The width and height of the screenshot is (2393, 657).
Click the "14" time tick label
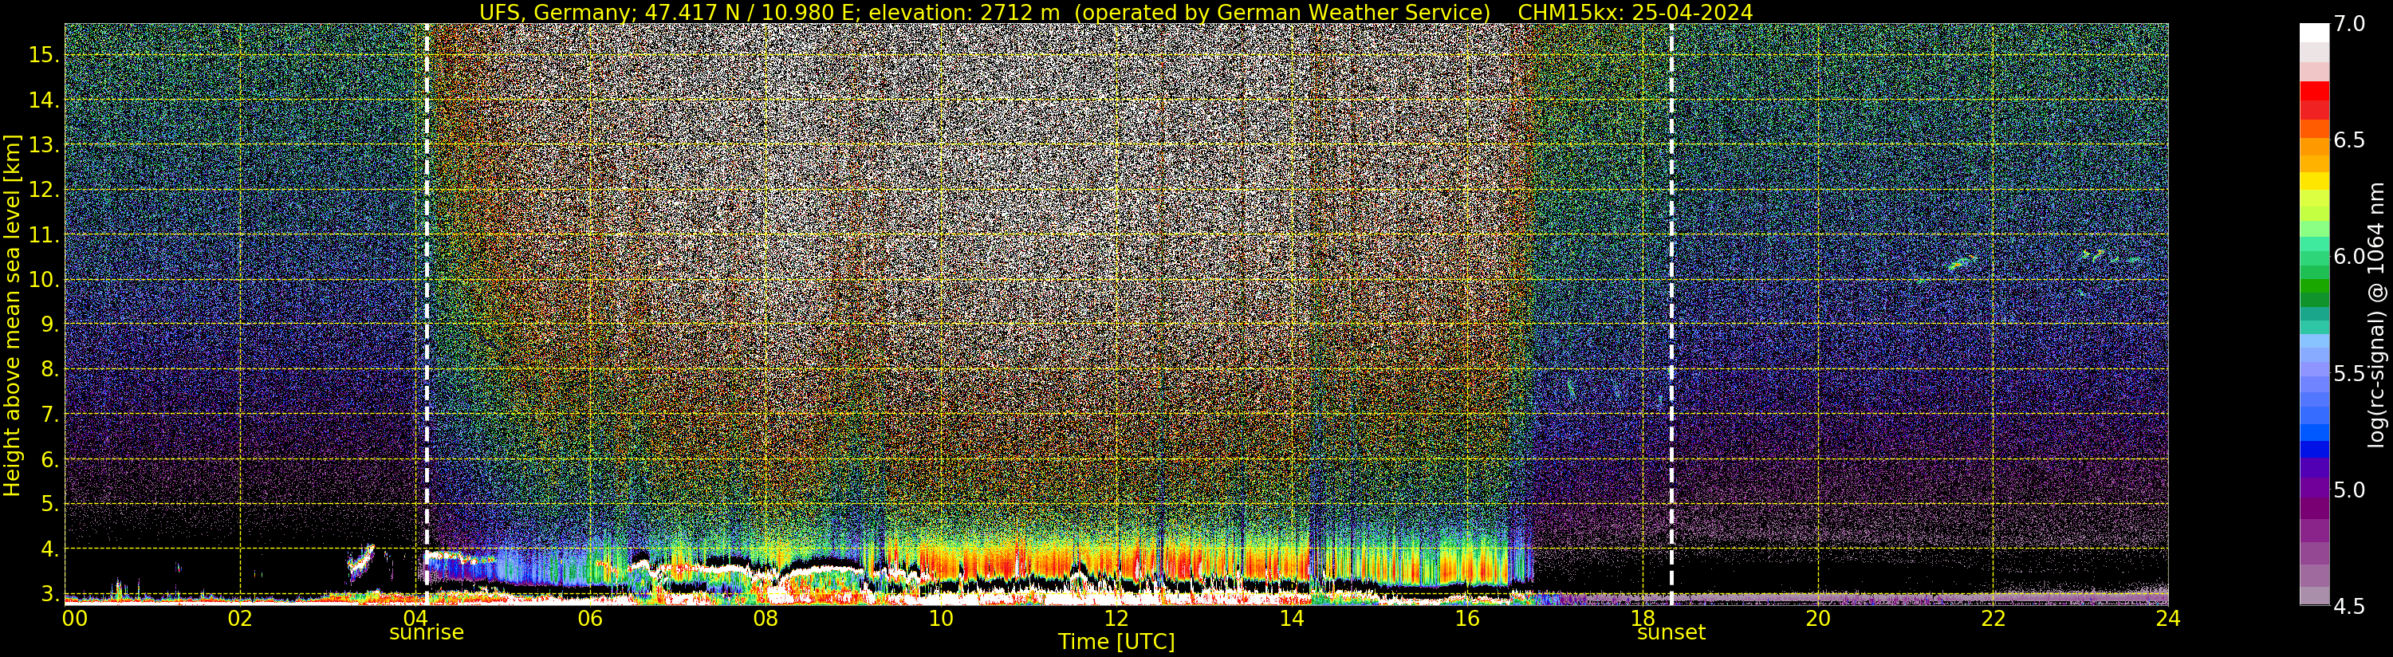(1291, 619)
